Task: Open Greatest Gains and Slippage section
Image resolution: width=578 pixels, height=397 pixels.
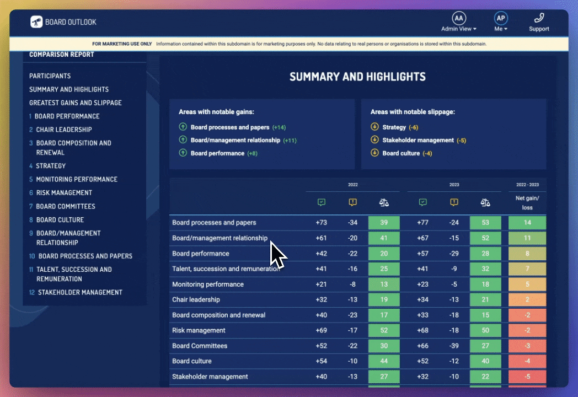Action: (76, 103)
